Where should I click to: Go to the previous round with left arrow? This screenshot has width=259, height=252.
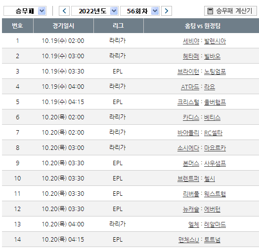pyautogui.click(x=64, y=11)
